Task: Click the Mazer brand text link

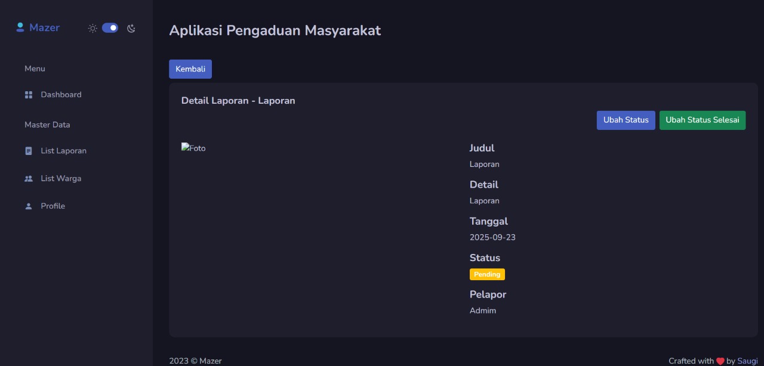Action: pos(44,27)
